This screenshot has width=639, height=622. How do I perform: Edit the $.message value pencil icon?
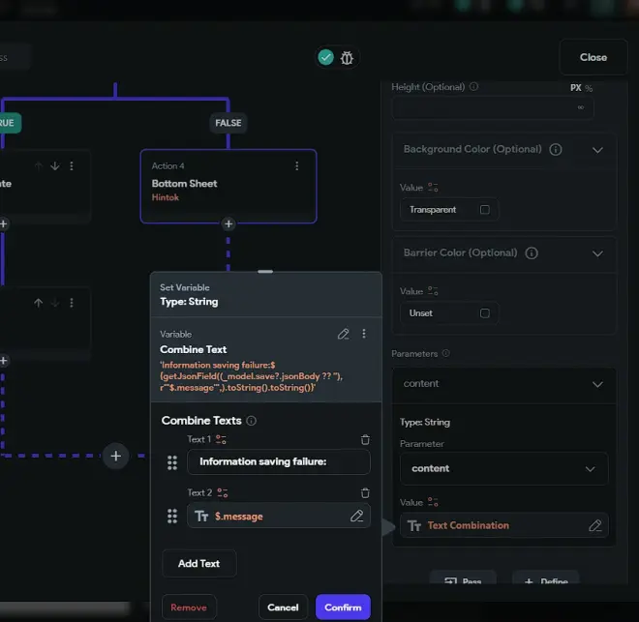(x=356, y=516)
